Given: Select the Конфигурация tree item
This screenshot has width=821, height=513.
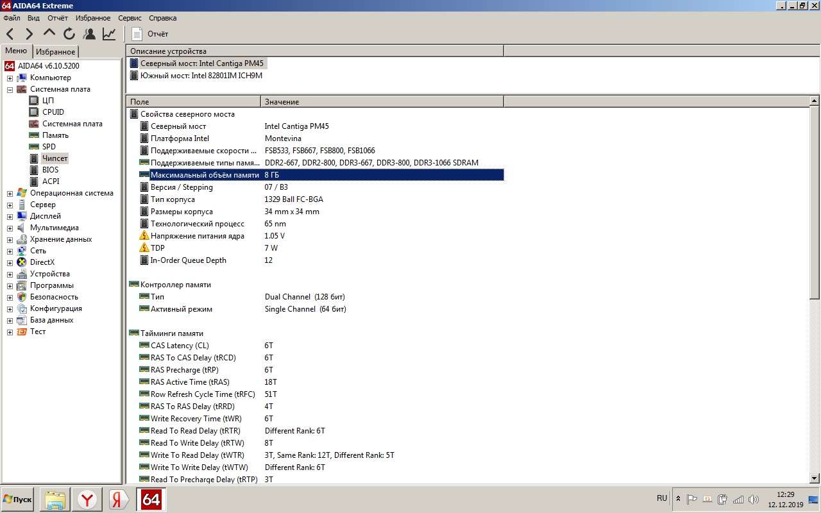Looking at the screenshot, I should [56, 308].
